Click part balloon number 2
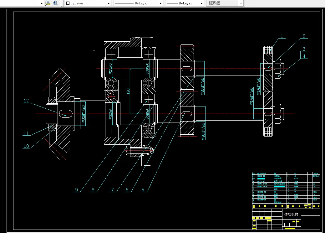Viewport: 325px width, 233px height. [303, 36]
